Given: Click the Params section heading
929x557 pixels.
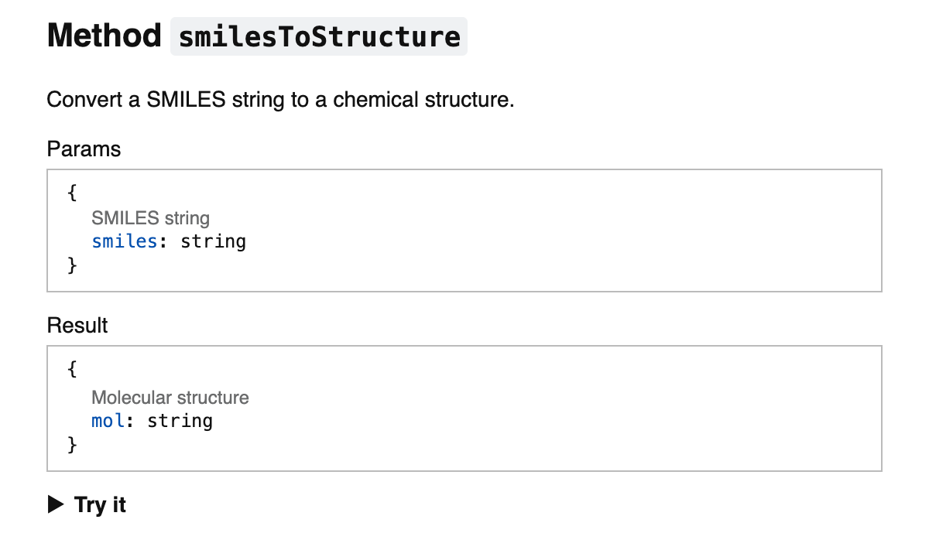Looking at the screenshot, I should coord(84,149).
